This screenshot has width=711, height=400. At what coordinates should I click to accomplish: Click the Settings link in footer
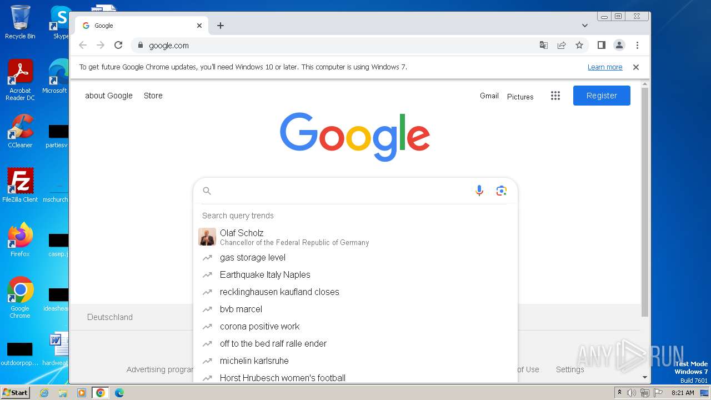pos(570,369)
